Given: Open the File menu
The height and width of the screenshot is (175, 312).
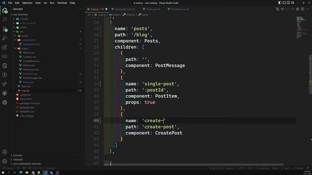Looking at the screenshot, I should [10, 3].
